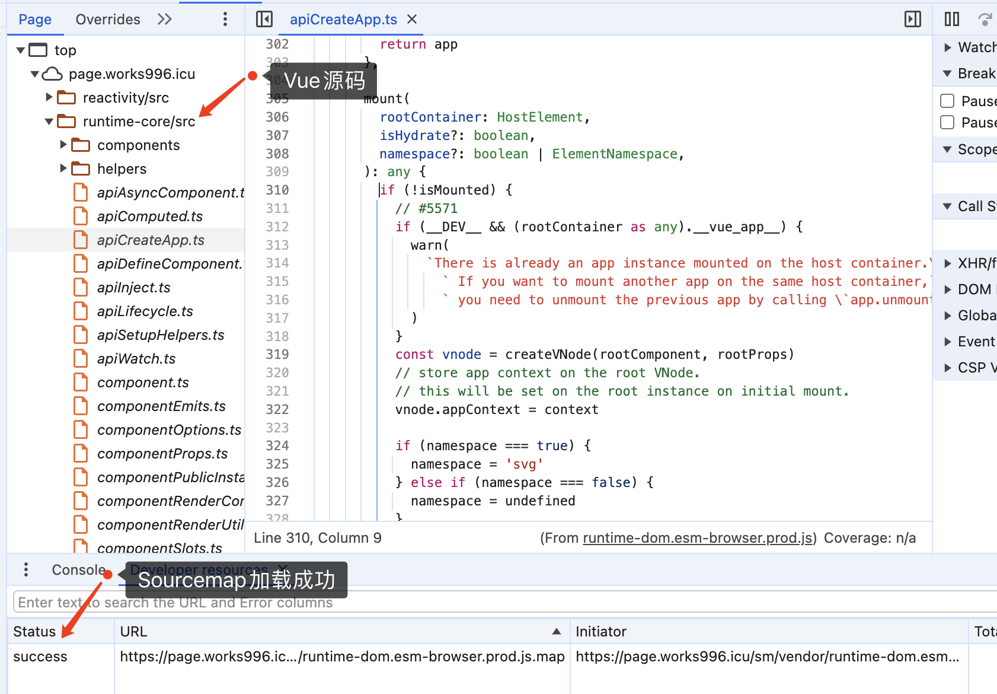Click the component.ts file icon

point(81,382)
